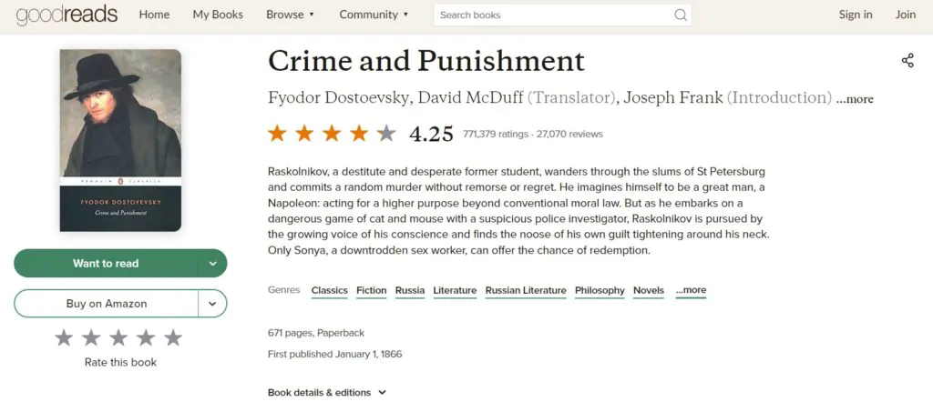Open the Want to read shelf dropdown
The width and height of the screenshot is (933, 412).
click(x=212, y=264)
